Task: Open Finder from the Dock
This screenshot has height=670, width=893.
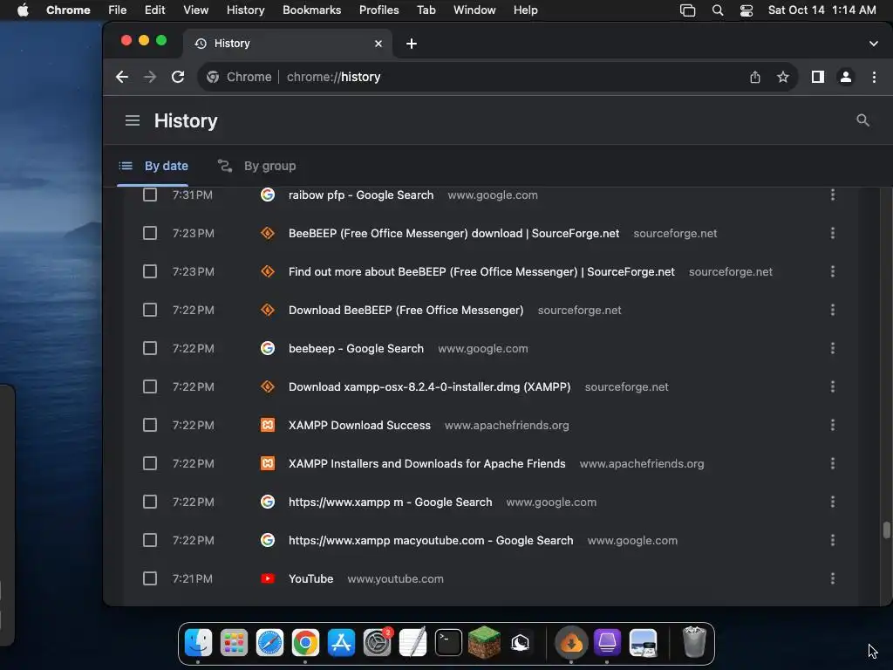Action: coord(198,643)
